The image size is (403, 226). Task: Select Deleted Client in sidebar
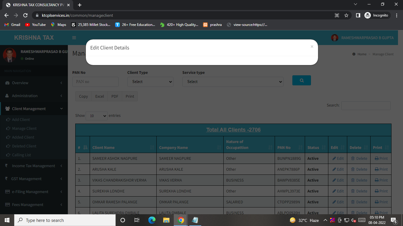point(24,146)
